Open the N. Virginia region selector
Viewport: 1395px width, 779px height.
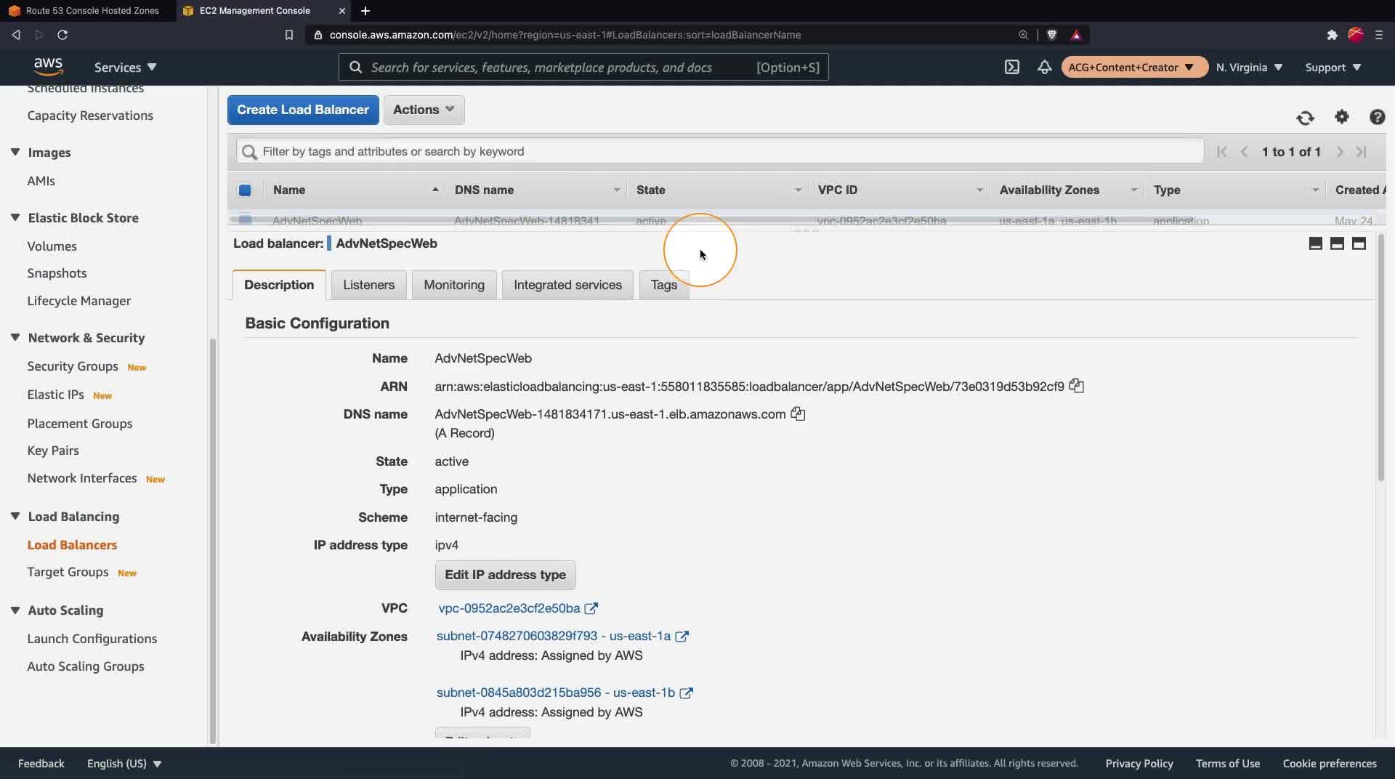pyautogui.click(x=1249, y=67)
